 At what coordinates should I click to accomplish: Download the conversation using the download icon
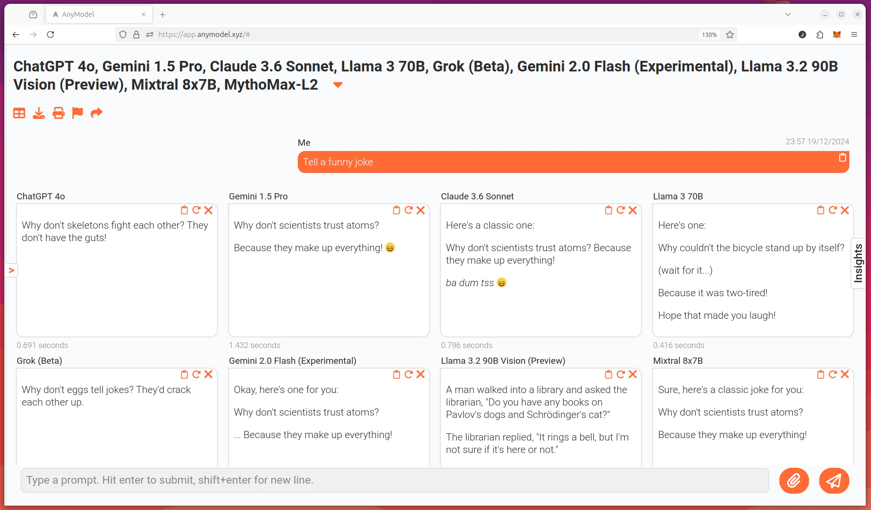pyautogui.click(x=39, y=113)
